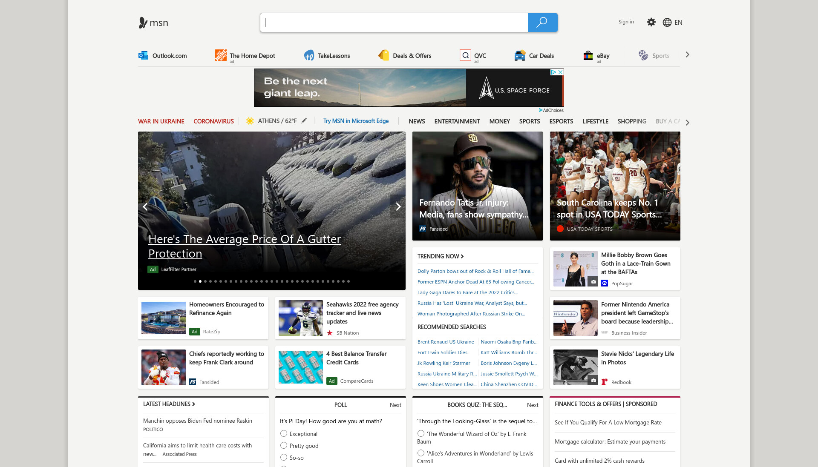
Task: Open the NEWS tab
Action: [417, 121]
